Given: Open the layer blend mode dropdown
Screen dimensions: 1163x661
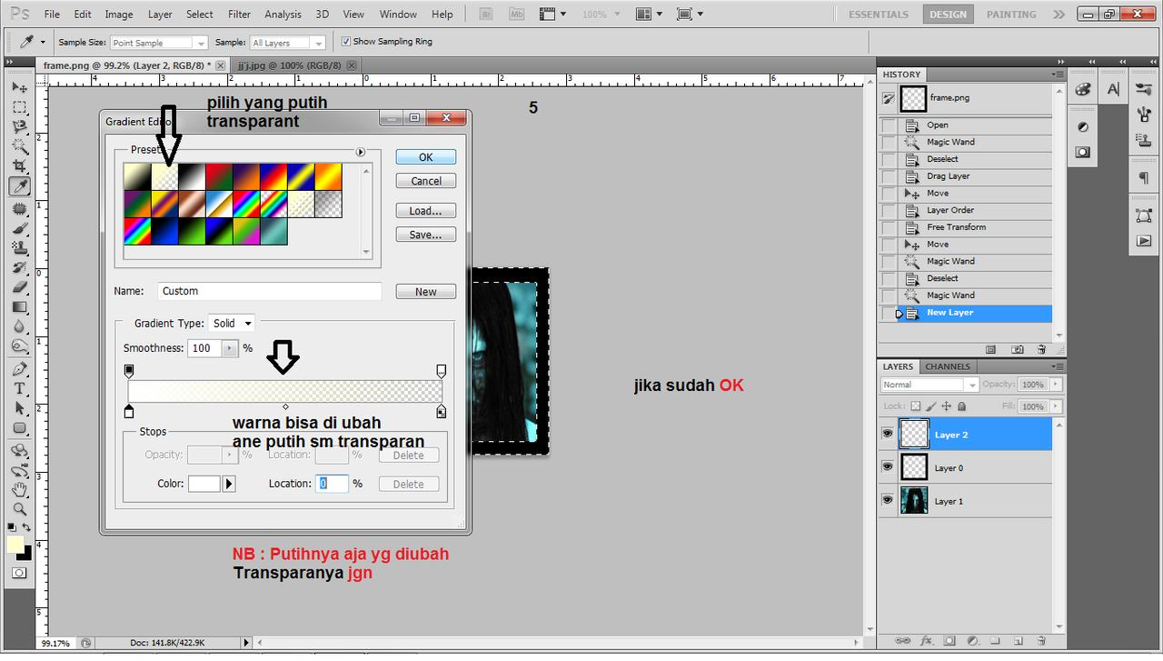Looking at the screenshot, I should pyautogui.click(x=929, y=385).
